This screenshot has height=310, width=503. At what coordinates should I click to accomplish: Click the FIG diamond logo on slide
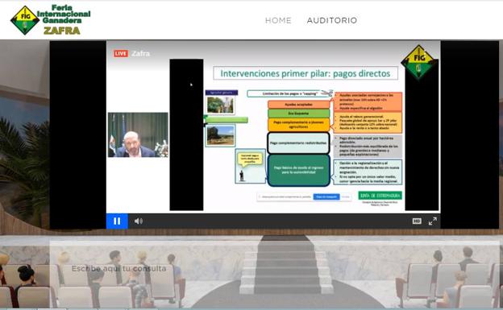tap(419, 62)
